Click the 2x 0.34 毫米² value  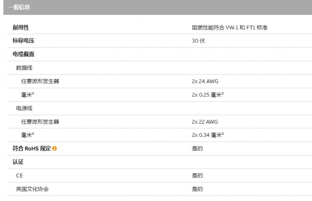[x=207, y=135]
